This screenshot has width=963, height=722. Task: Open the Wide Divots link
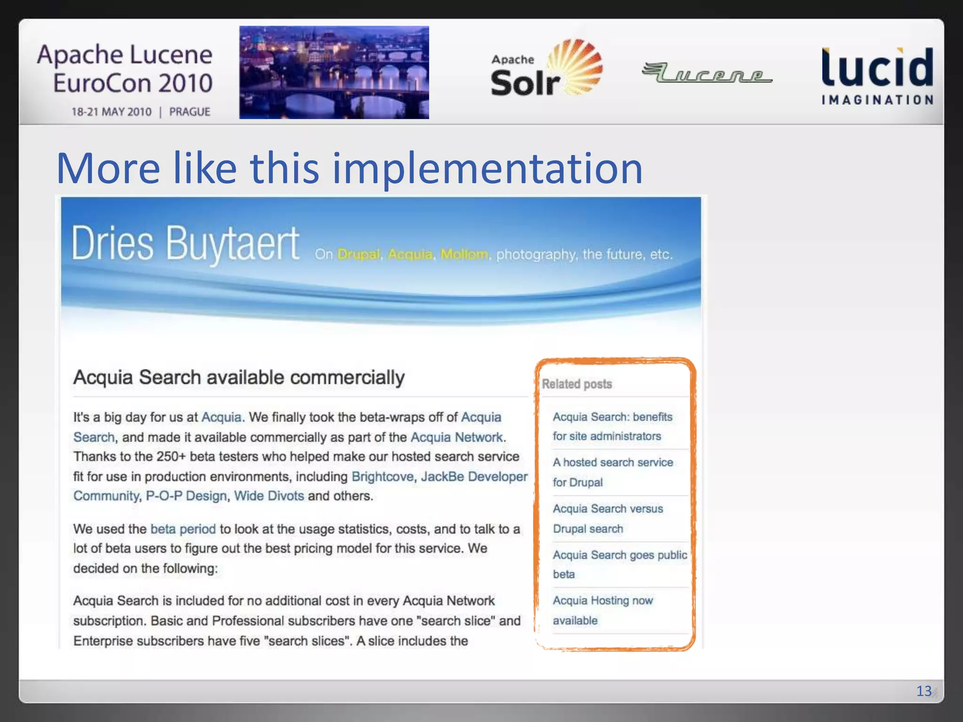coord(269,496)
